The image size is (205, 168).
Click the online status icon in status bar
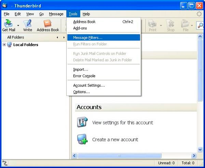pos(5,163)
